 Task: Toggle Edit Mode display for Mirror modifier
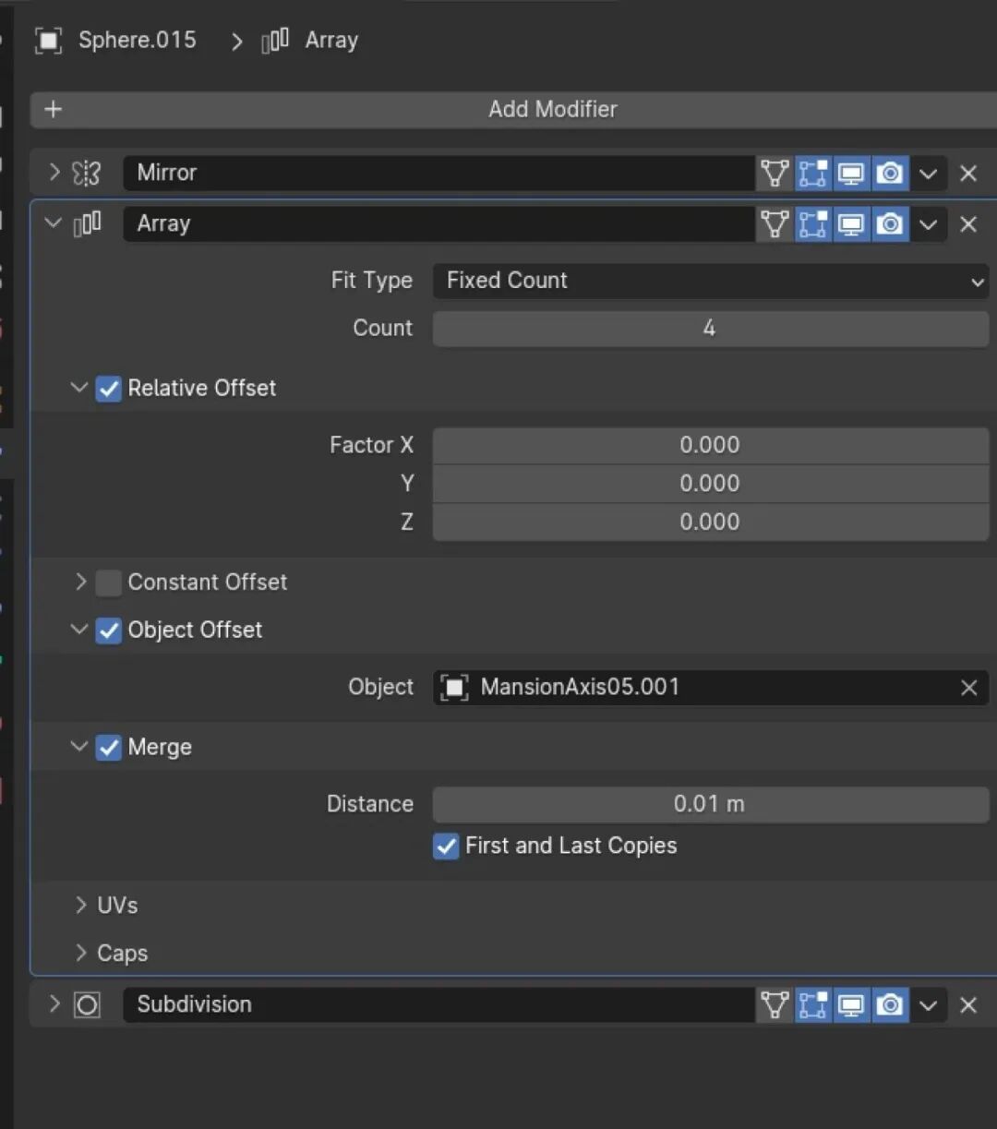(x=813, y=173)
